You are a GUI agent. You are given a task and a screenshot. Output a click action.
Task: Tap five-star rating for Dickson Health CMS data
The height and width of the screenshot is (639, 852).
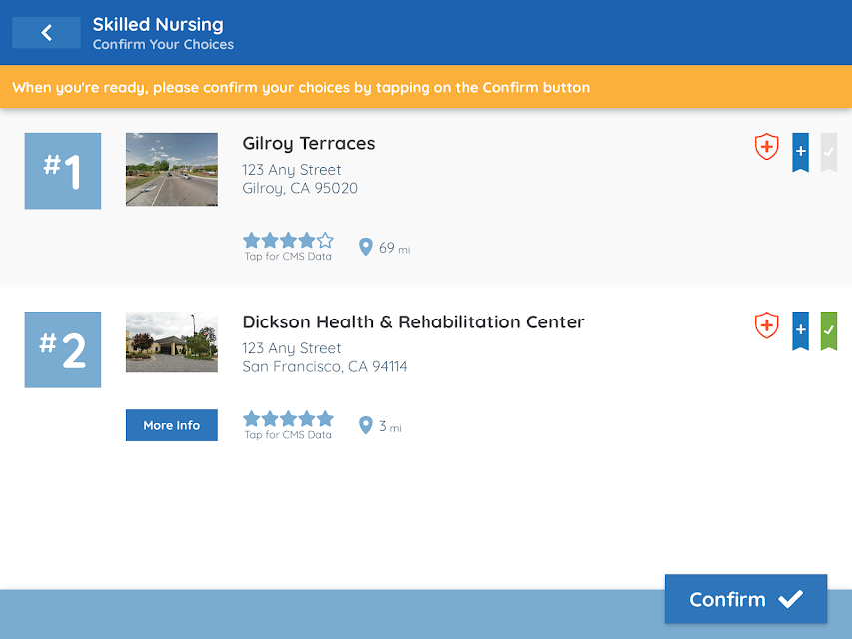(x=288, y=418)
